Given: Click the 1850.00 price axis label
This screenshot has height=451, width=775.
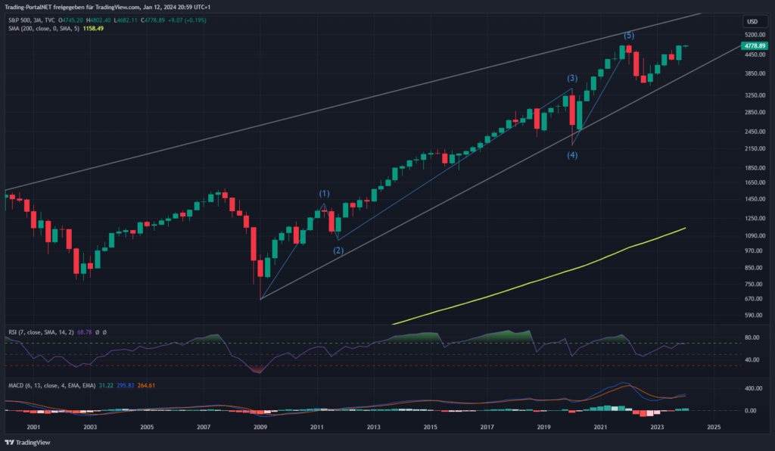Looking at the screenshot, I should [755, 169].
